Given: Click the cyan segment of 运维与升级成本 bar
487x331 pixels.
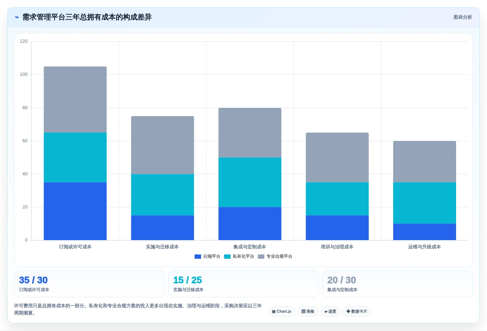Looking at the screenshot, I should [424, 203].
